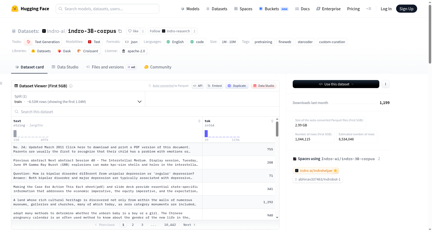Screen dimensions: 432x232
Task: Open the Indro-ai organization avatar link
Action: (x=44, y=31)
